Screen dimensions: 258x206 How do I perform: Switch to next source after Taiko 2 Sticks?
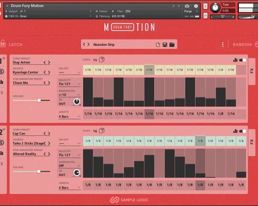tap(49, 143)
